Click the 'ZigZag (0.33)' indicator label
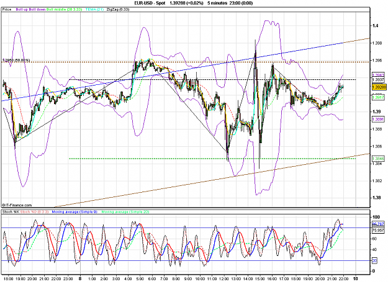Image resolution: width=388 pixels, height=282 pixels. pyautogui.click(x=118, y=9)
